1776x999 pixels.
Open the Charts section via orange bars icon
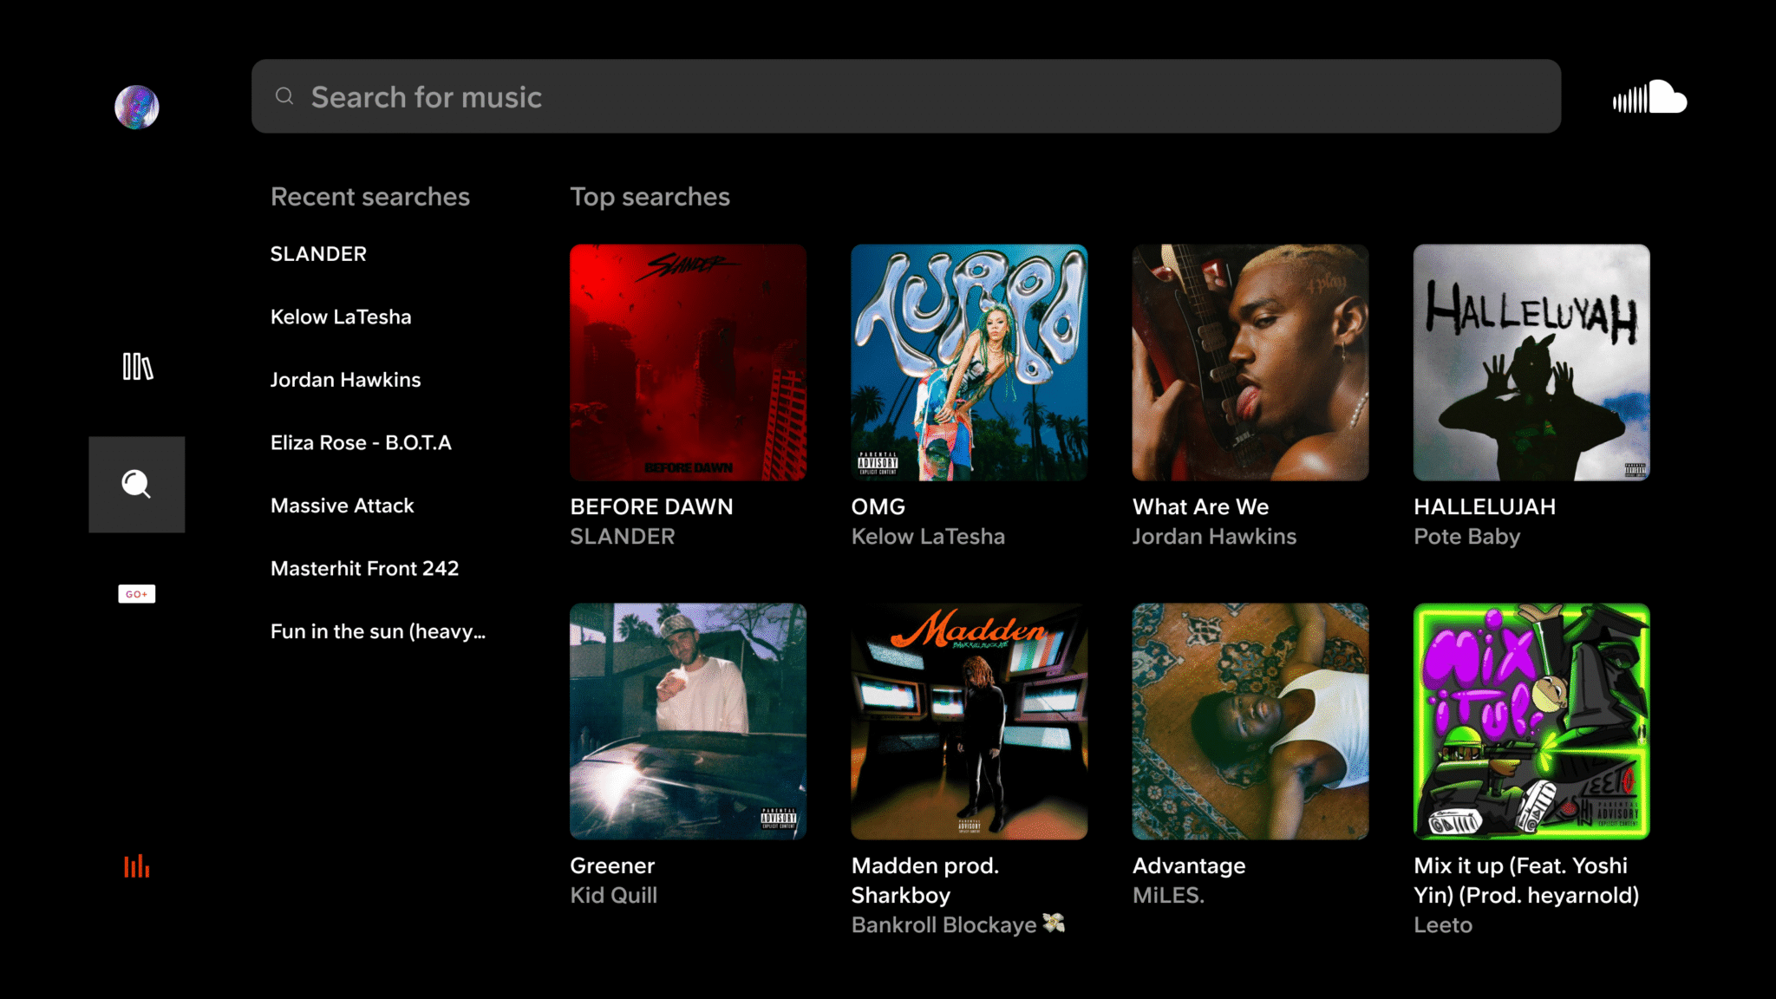coord(136,866)
